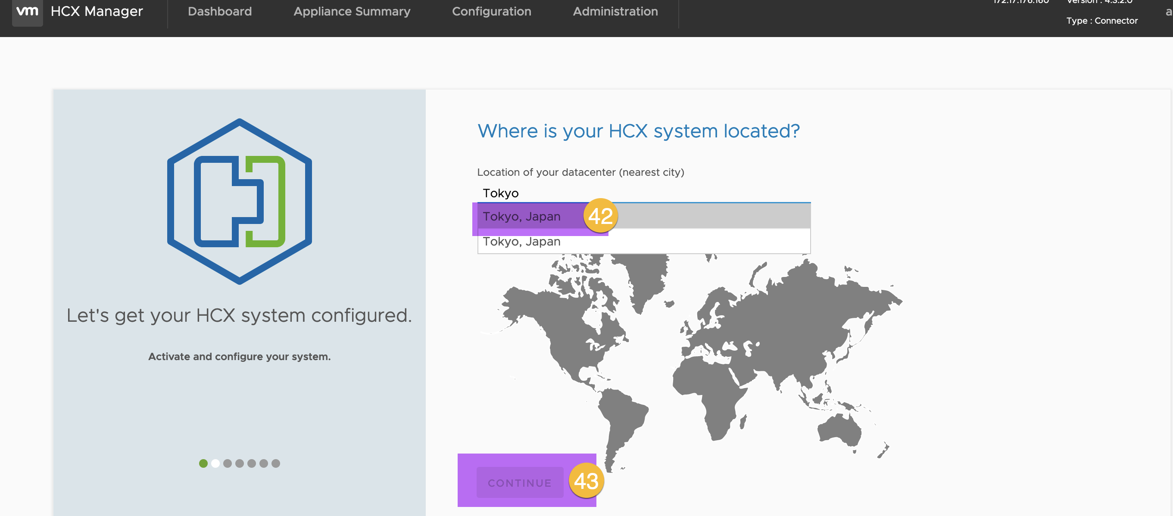The image size is (1173, 516).
Task: Click the Configuration menu item
Action: (492, 10)
